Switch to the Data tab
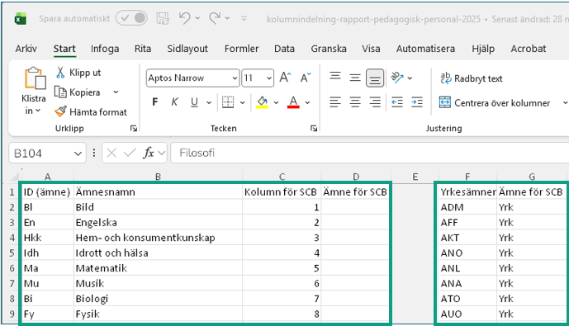 [x=284, y=49]
